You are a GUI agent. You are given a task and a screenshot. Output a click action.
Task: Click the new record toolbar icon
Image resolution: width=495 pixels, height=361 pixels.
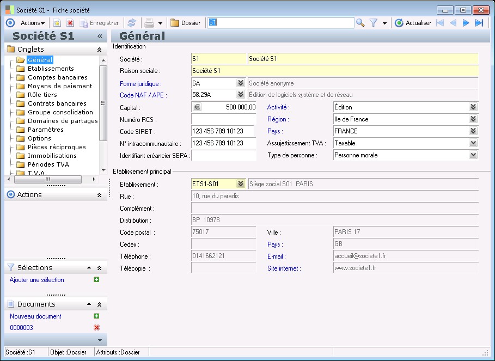[57, 23]
